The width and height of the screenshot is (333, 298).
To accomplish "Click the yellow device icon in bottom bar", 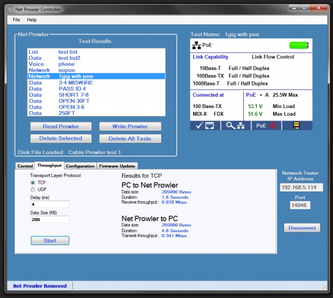I will [x=297, y=125].
